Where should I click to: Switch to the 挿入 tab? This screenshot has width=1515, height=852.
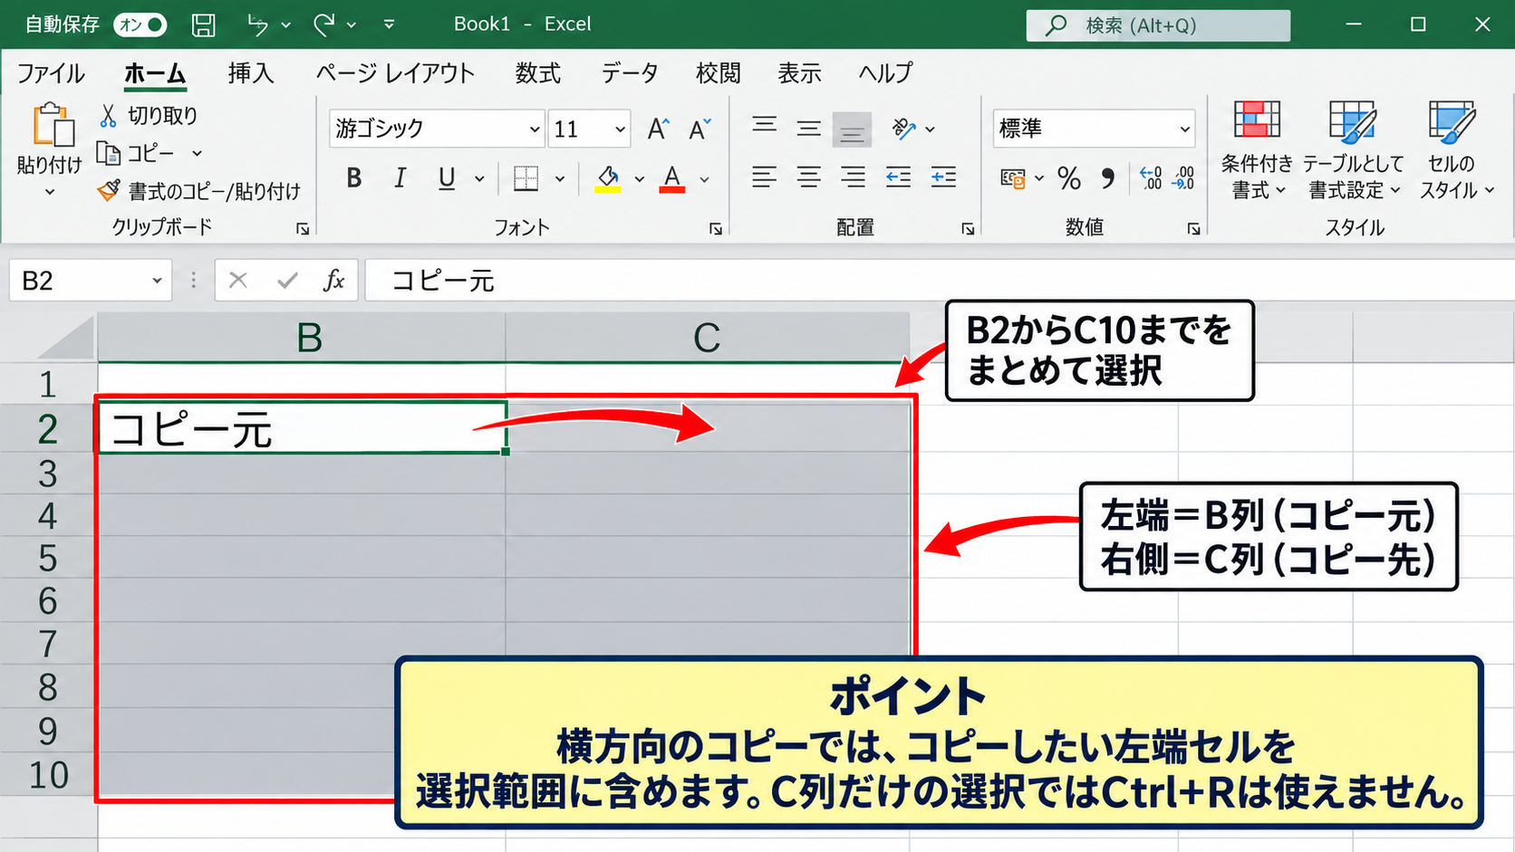tap(251, 73)
